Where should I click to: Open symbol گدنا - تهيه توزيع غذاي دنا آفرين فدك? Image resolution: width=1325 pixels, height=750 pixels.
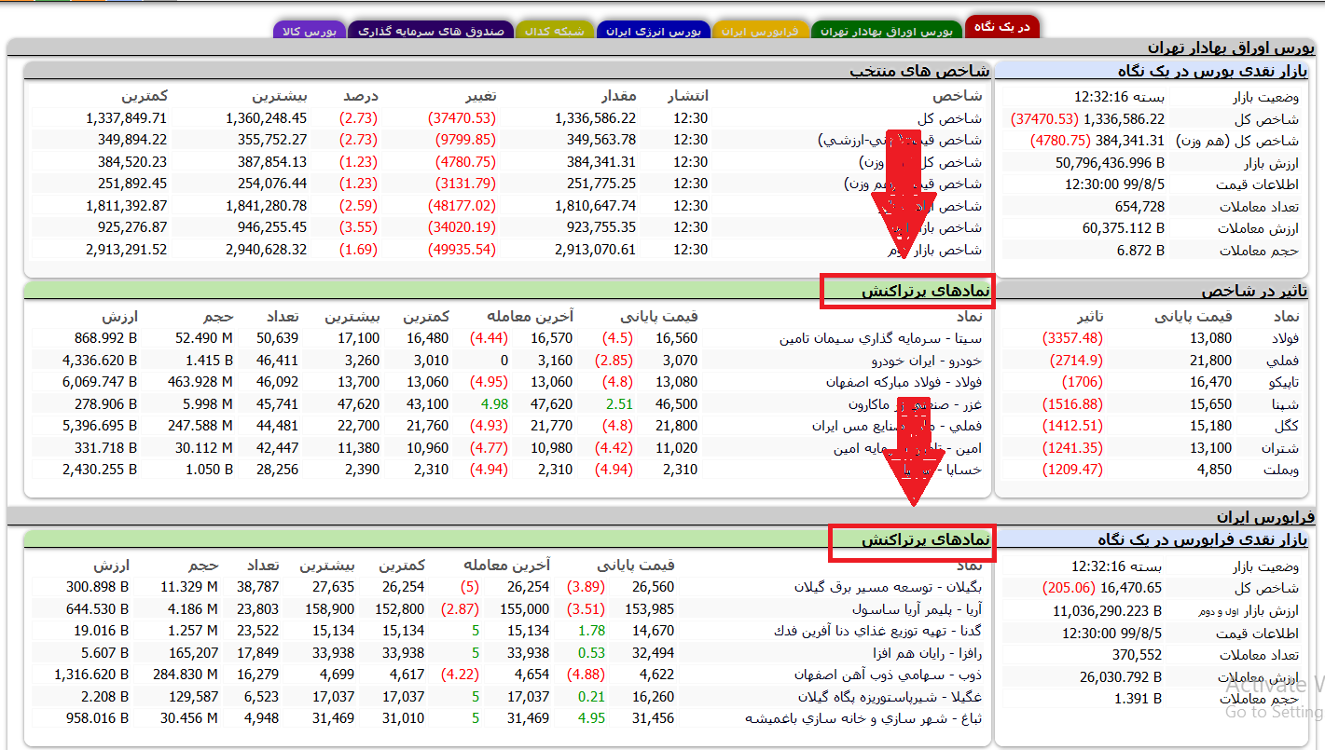[877, 631]
